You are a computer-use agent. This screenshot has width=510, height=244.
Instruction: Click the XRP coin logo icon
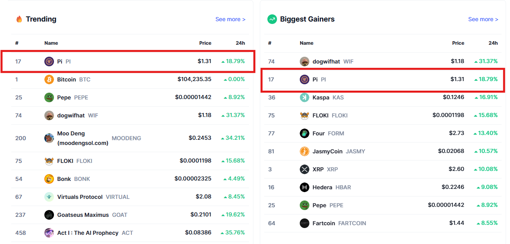click(305, 169)
